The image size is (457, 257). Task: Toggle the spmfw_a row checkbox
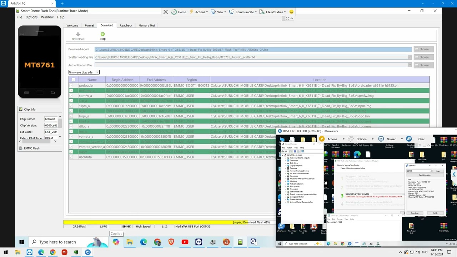click(x=71, y=96)
